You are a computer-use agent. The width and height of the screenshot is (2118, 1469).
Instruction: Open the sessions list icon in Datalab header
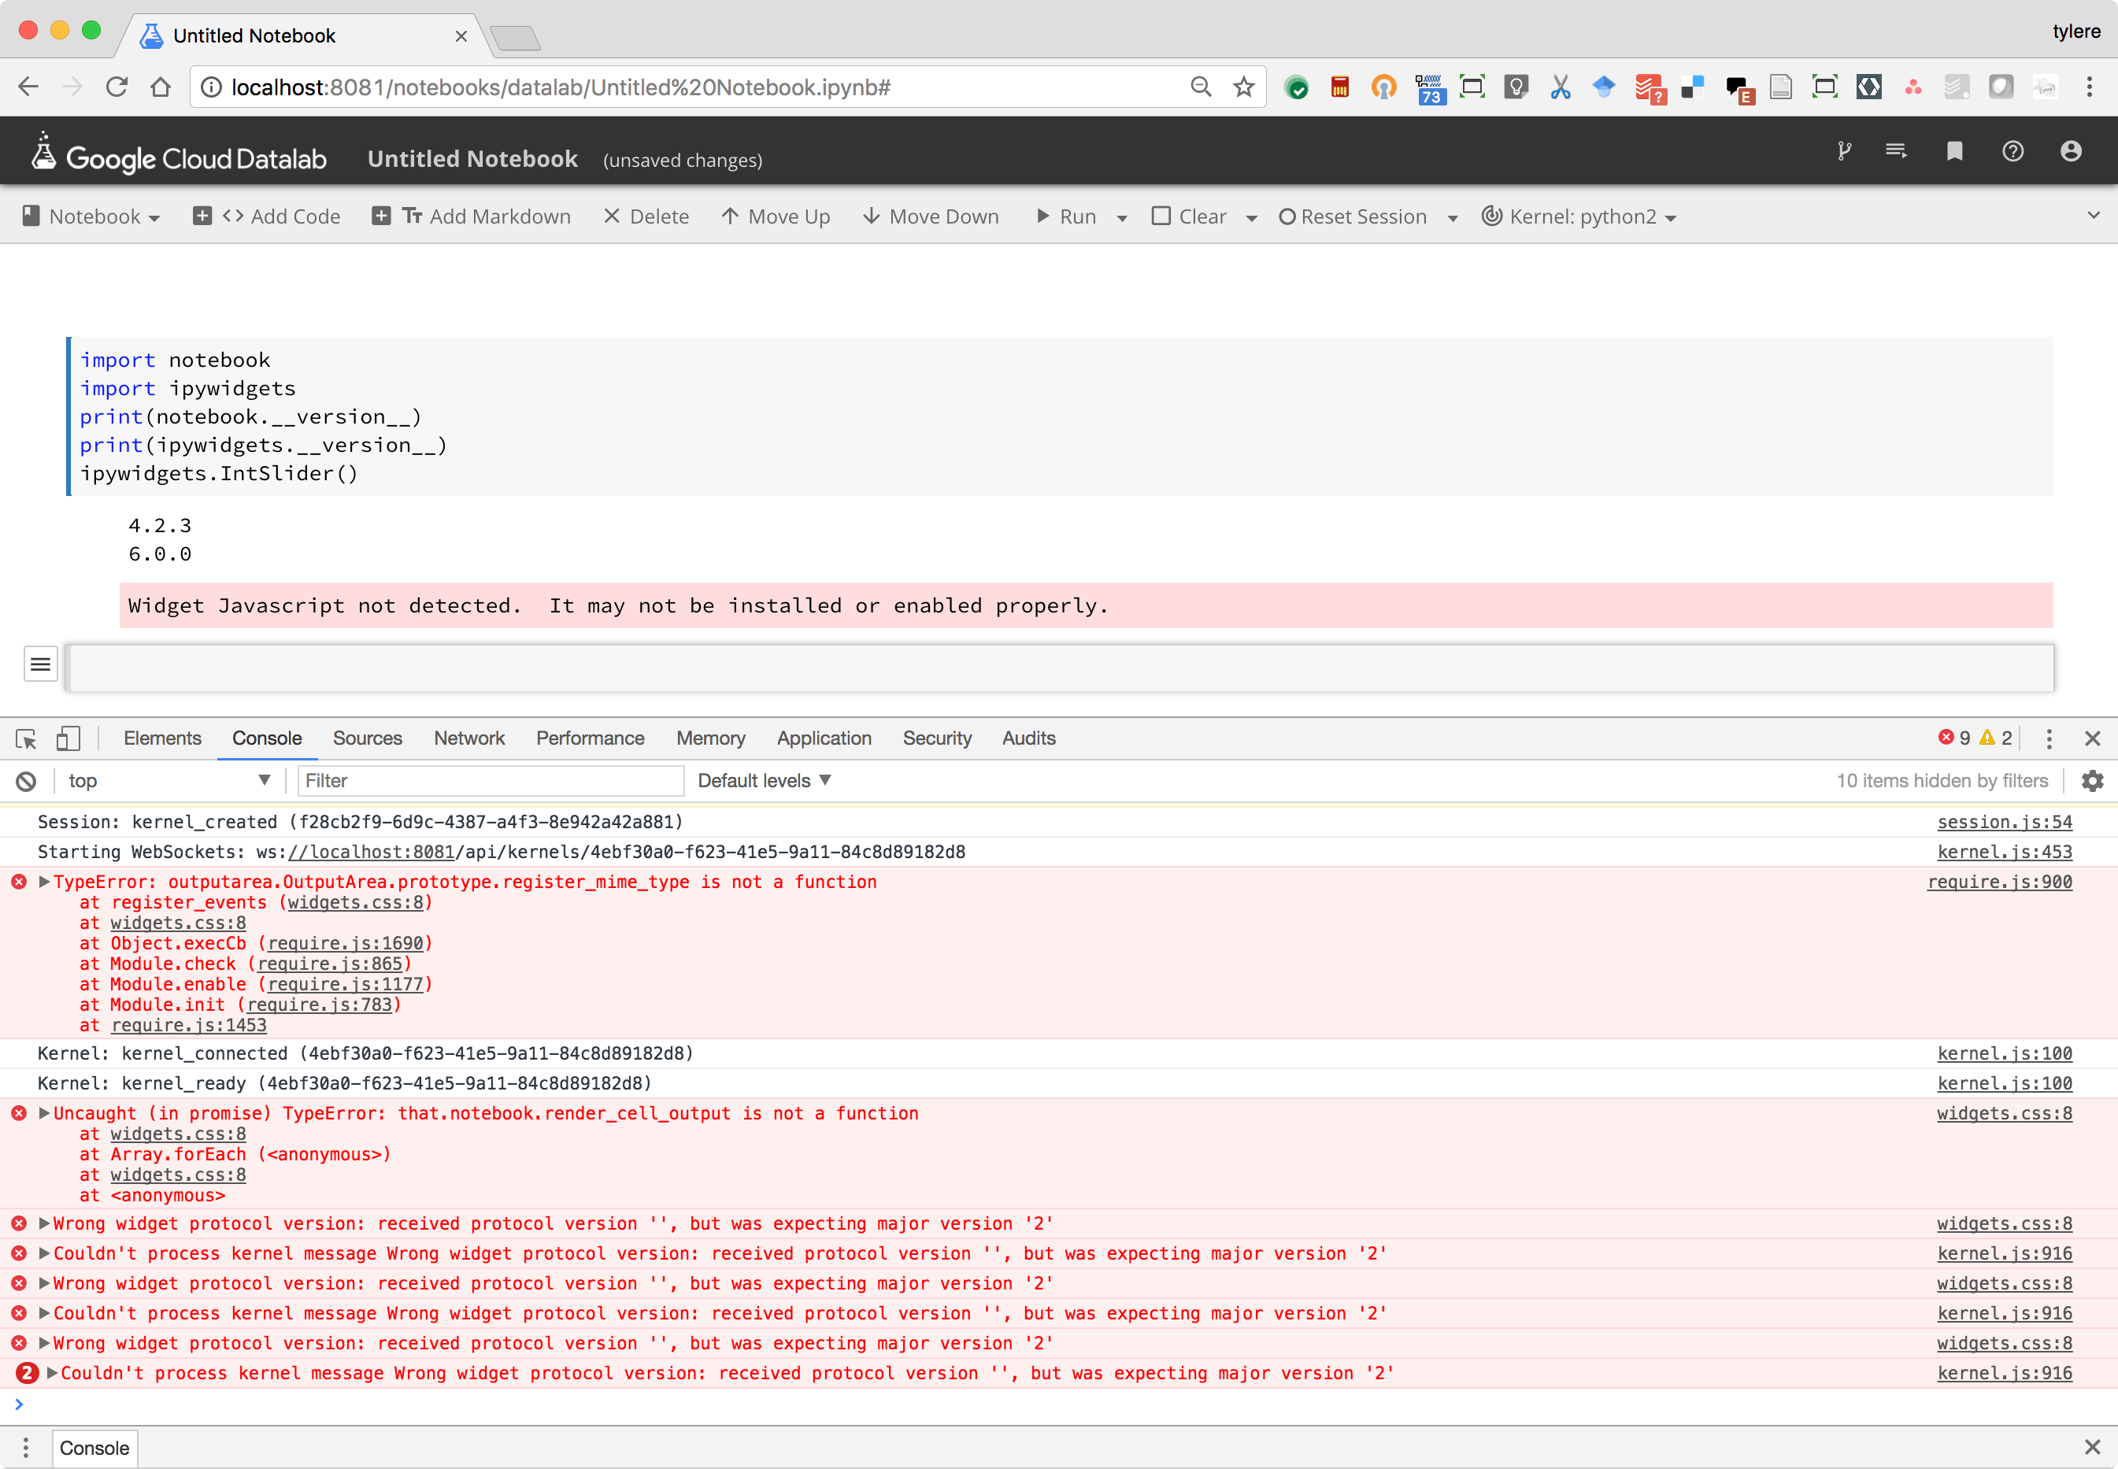[x=1896, y=151]
